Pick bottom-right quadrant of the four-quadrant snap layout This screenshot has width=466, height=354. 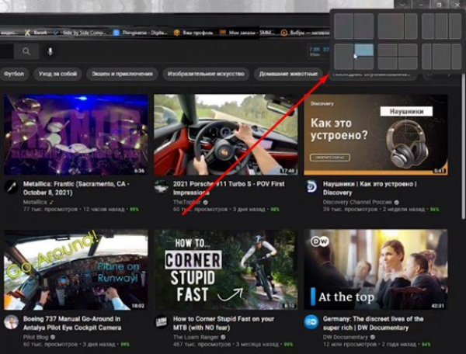click(408, 63)
